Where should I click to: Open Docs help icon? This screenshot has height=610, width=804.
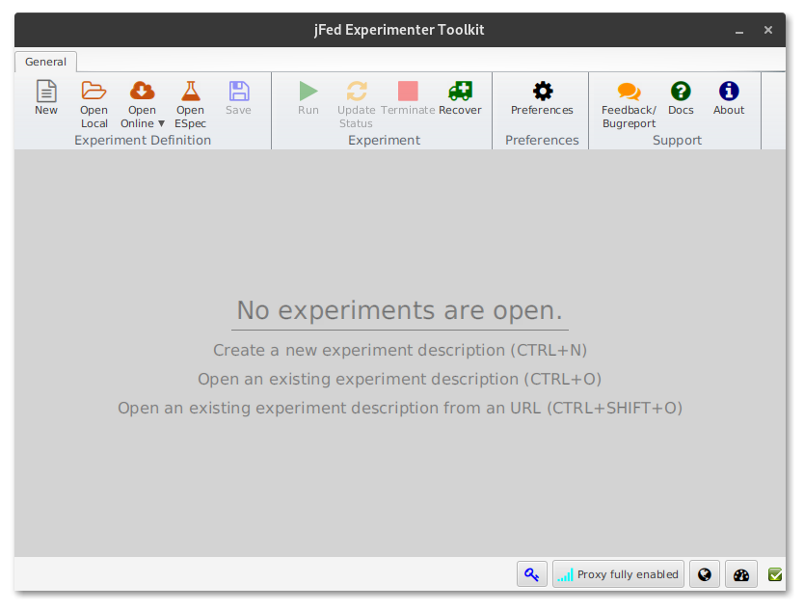(681, 97)
